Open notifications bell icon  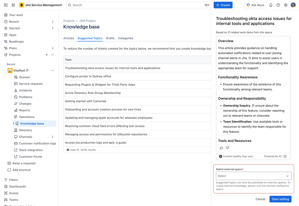[x=271, y=5]
